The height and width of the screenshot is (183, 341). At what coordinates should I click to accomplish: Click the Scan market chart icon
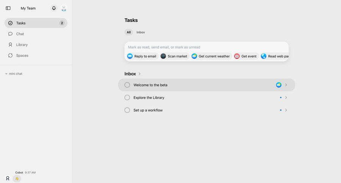(163, 56)
